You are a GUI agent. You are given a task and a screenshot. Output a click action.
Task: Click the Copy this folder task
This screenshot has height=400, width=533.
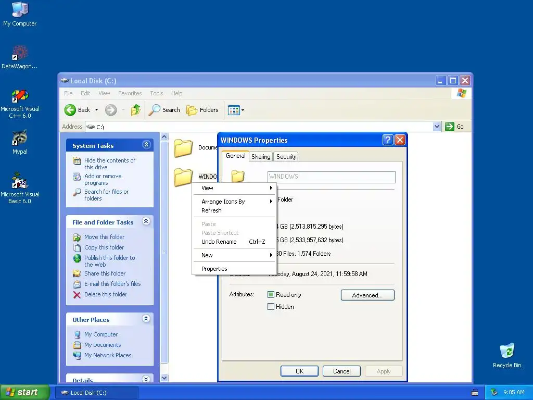[x=104, y=247]
